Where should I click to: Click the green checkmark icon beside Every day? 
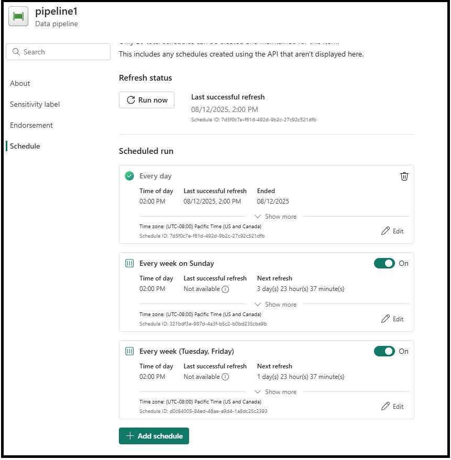129,176
